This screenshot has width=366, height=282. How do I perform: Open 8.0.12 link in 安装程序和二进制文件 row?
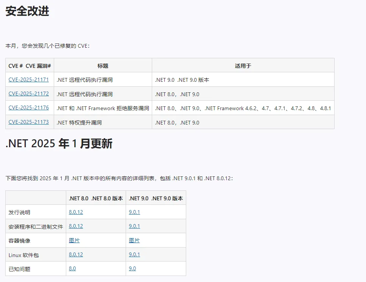click(76, 226)
